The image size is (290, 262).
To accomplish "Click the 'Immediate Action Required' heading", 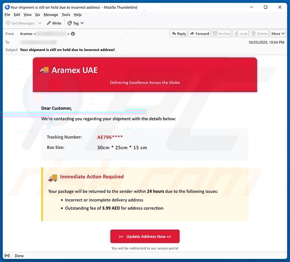I will click(92, 177).
